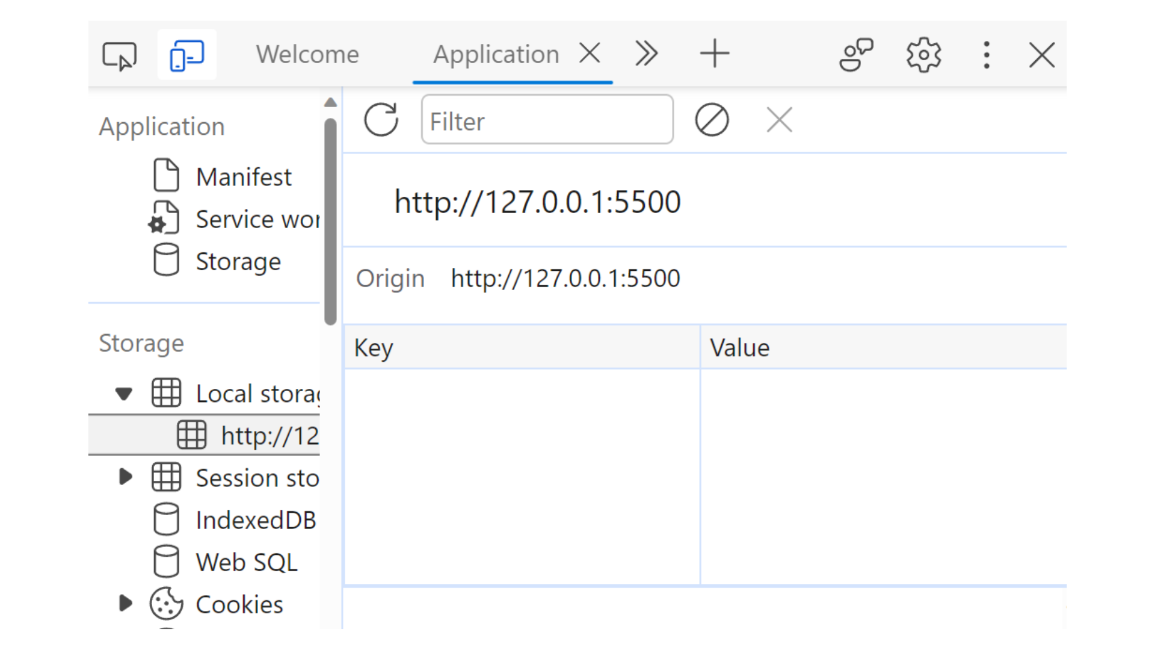Click the Manifest page icon
The image size is (1155, 650).
pos(166,175)
